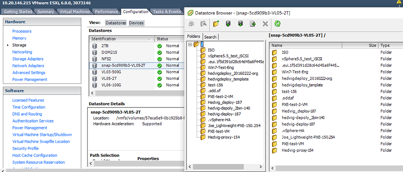
Task: Click the Win7-Test-Eng folder icon in file list
Action: pos(275,72)
